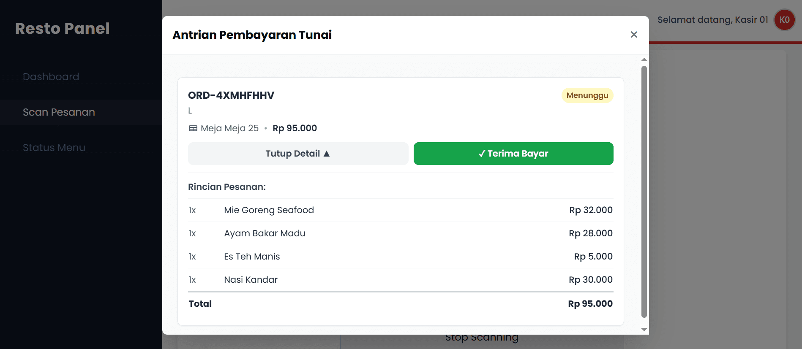Click the Resto Panel logo title
The height and width of the screenshot is (349, 802).
63,29
